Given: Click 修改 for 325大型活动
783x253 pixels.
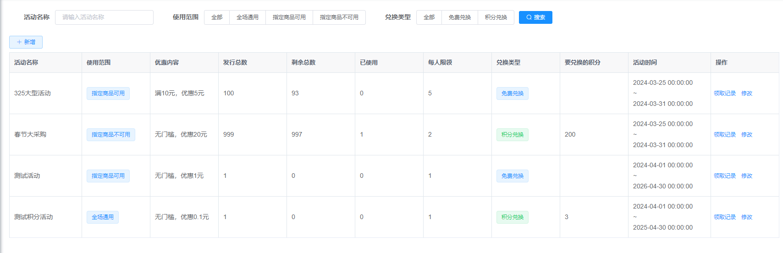Looking at the screenshot, I should tap(747, 93).
